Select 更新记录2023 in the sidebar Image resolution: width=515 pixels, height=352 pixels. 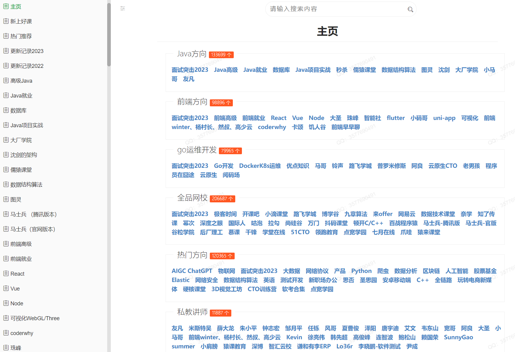click(x=27, y=51)
